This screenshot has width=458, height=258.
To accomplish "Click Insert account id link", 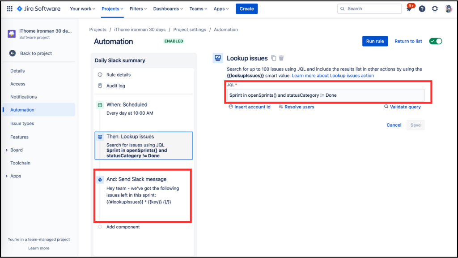I will click(x=250, y=107).
